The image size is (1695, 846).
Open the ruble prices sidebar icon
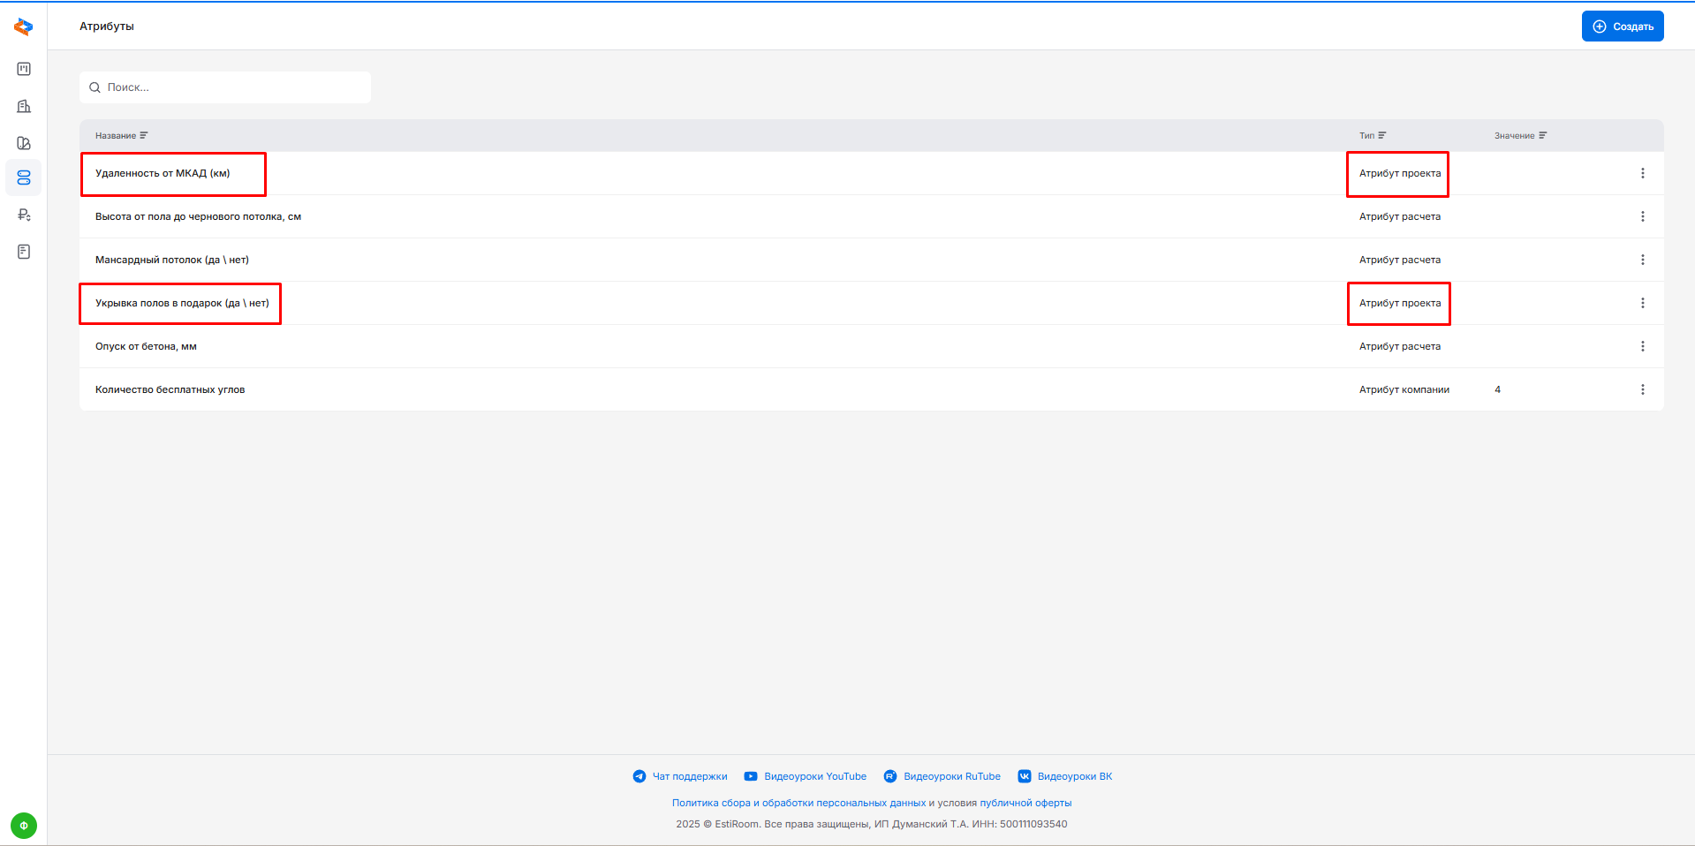point(24,215)
